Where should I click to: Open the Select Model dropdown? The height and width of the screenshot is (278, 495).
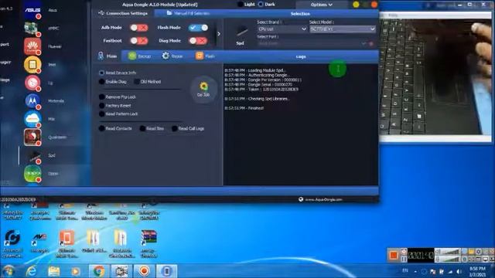343,29
